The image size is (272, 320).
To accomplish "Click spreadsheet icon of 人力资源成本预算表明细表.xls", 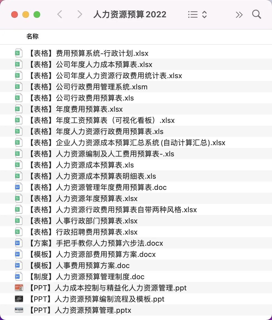I will click(x=18, y=176).
